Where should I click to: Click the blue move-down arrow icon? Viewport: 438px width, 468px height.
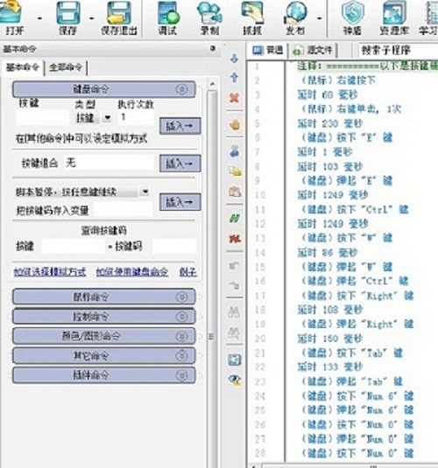pos(234,59)
